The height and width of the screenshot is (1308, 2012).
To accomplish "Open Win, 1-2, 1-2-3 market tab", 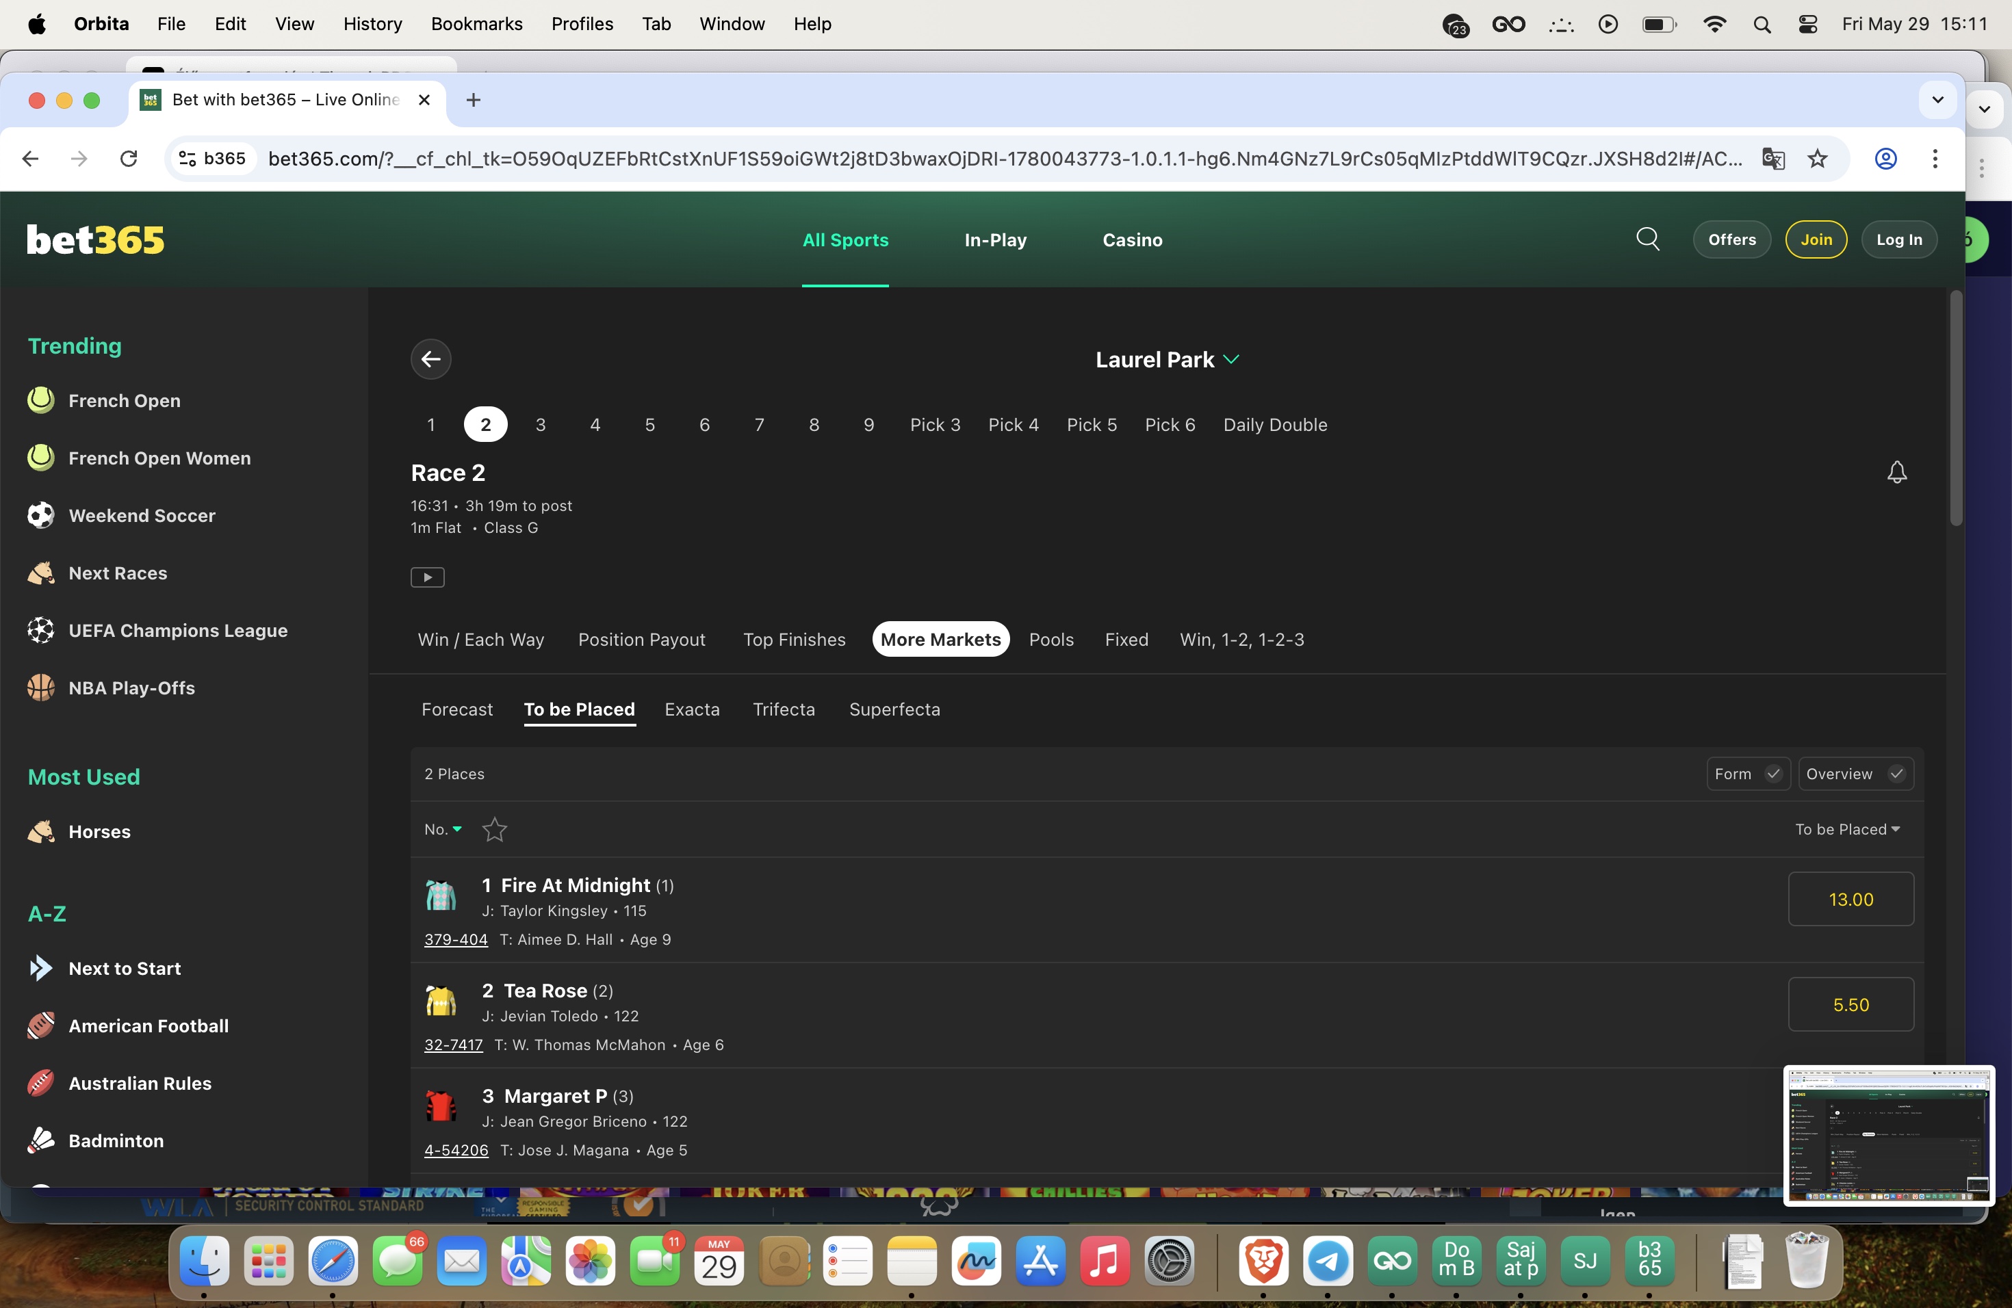I will 1241,640.
